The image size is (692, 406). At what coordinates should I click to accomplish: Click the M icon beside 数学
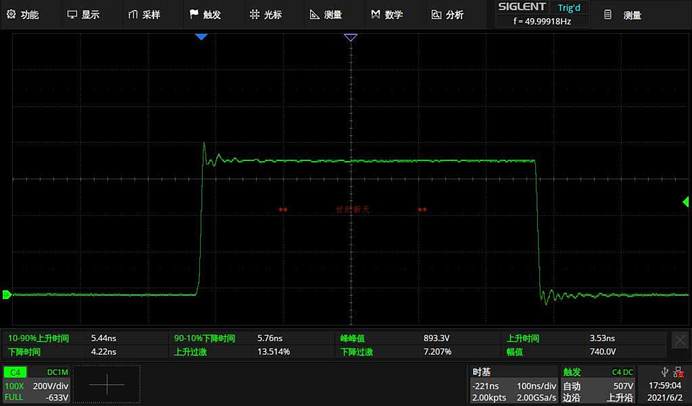click(376, 14)
